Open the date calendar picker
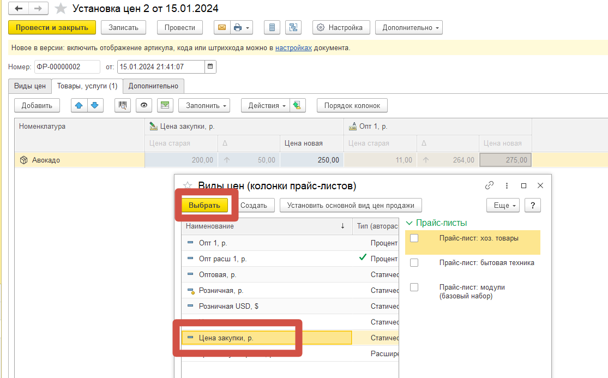The image size is (608, 378). (x=210, y=67)
